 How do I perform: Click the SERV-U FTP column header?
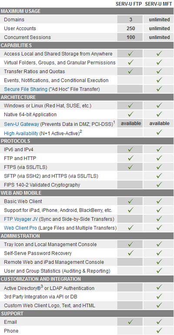click(129, 4)
